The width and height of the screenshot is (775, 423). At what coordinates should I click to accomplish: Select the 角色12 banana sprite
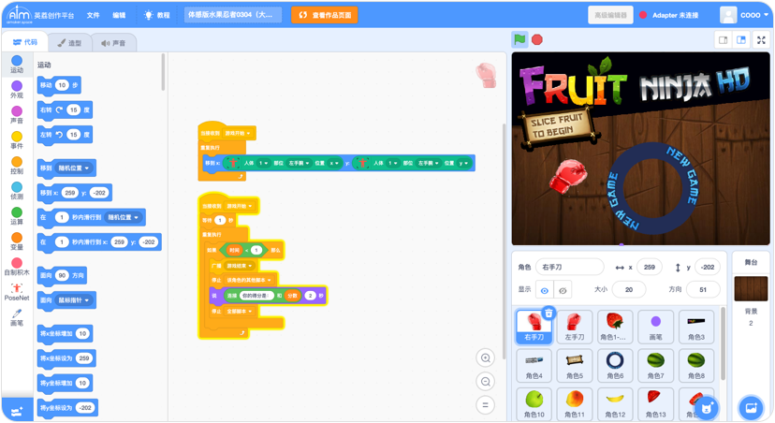pos(615,403)
